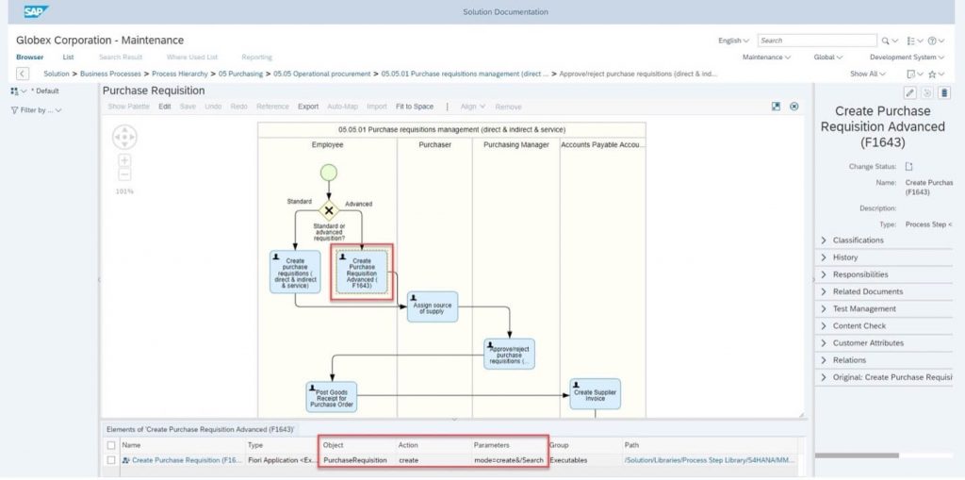This screenshot has height=480, width=965.
Task: Tick the Create Purchase Requisition row checkbox
Action: [x=111, y=460]
